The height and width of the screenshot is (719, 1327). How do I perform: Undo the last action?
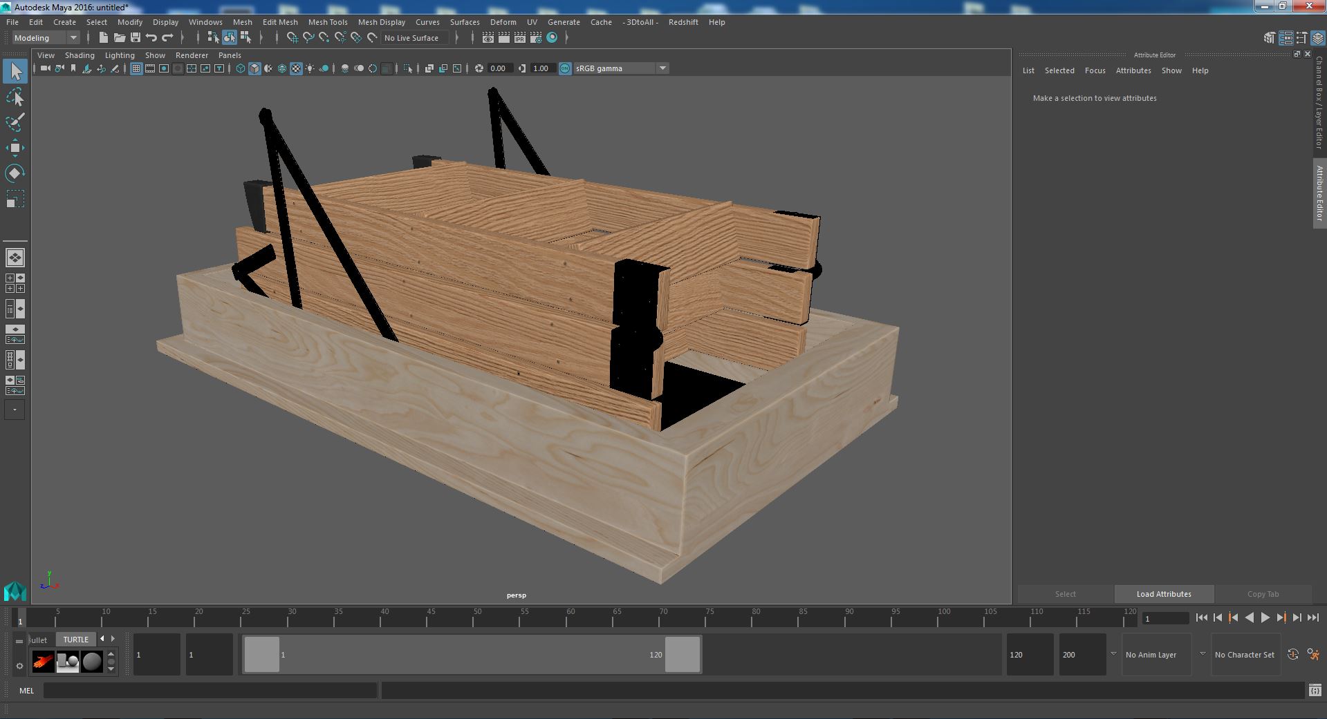coord(151,38)
